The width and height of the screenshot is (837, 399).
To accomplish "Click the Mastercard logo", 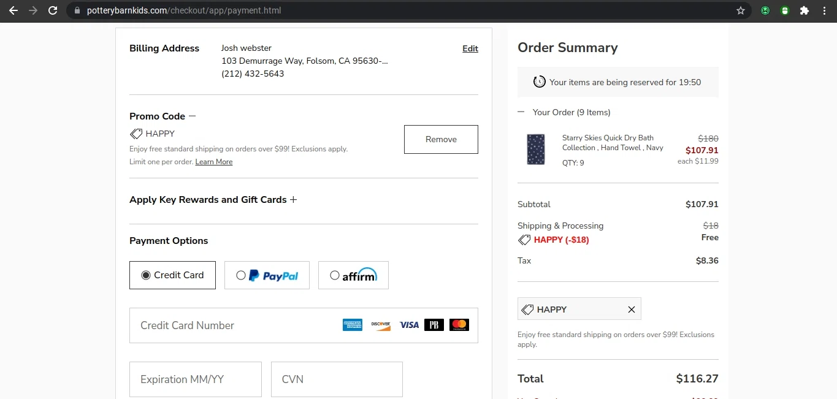I will [459, 325].
